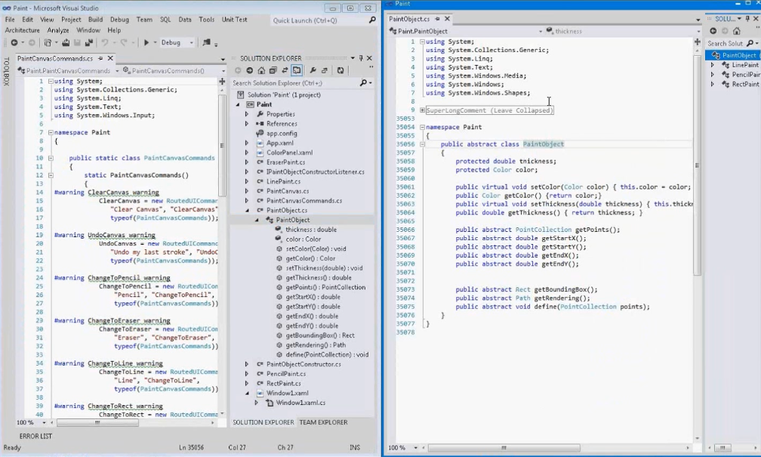Click left editor horizontal scrollbar thumb
Viewport: 761px width, 457px height.
(x=97, y=422)
